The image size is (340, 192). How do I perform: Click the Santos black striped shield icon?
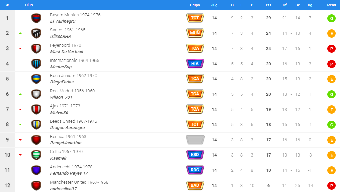coord(36,33)
